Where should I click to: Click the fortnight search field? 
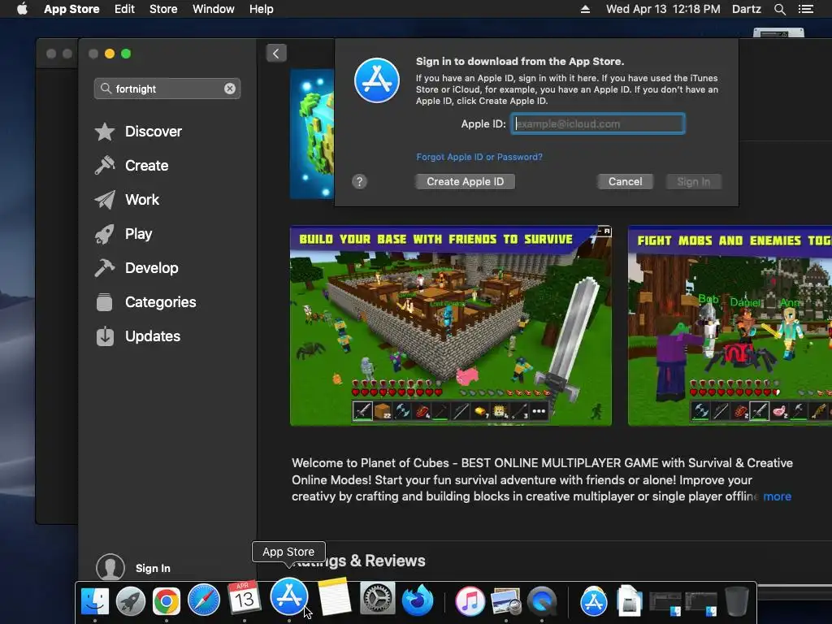pos(167,89)
